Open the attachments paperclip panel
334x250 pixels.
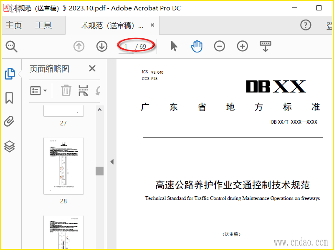9,121
